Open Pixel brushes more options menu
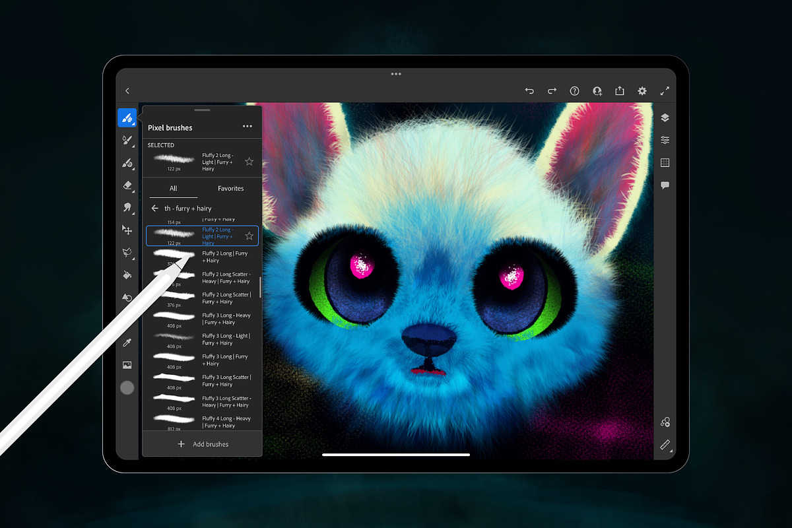Image resolution: width=792 pixels, height=528 pixels. 247,126
